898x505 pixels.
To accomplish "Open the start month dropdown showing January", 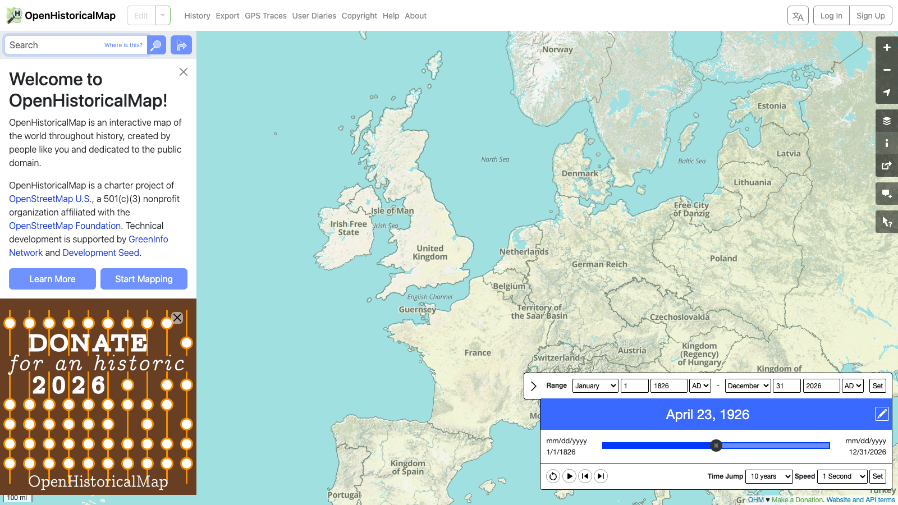I will (595, 385).
